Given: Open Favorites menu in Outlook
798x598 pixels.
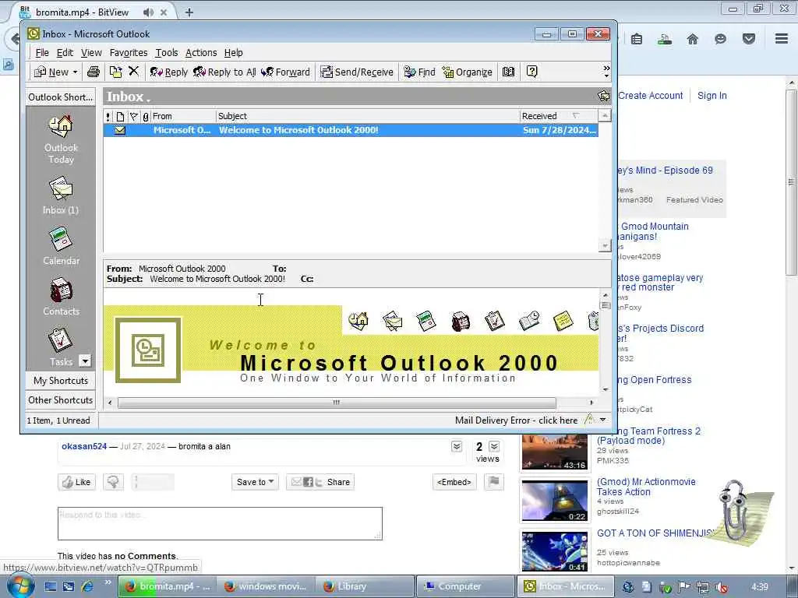Looking at the screenshot, I should point(129,53).
